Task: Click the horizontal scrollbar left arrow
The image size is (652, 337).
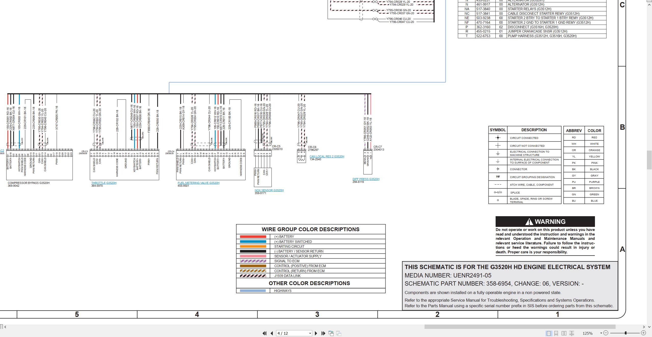Action: [5, 327]
